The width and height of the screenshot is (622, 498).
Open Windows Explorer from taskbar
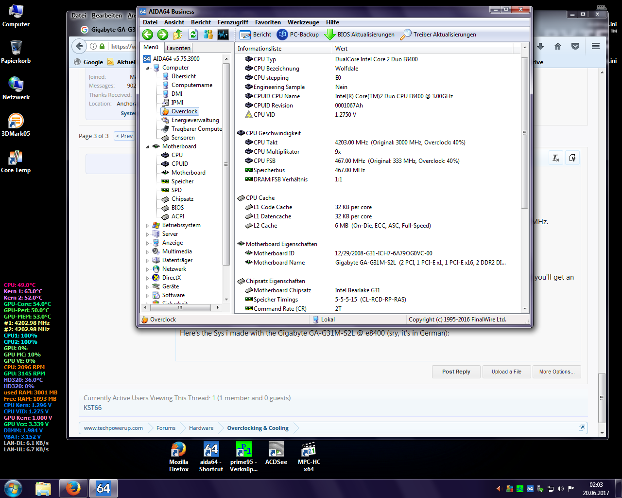43,488
